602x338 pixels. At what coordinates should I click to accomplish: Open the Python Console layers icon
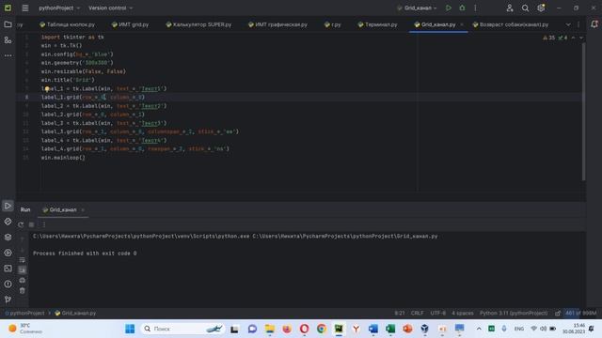tap(8, 238)
